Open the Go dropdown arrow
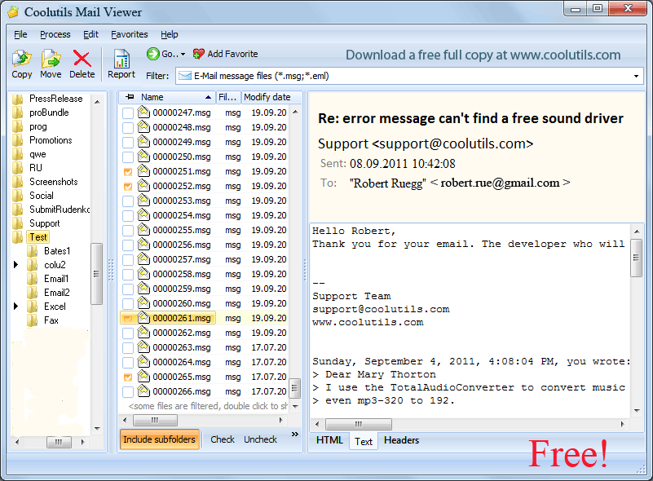 [183, 54]
